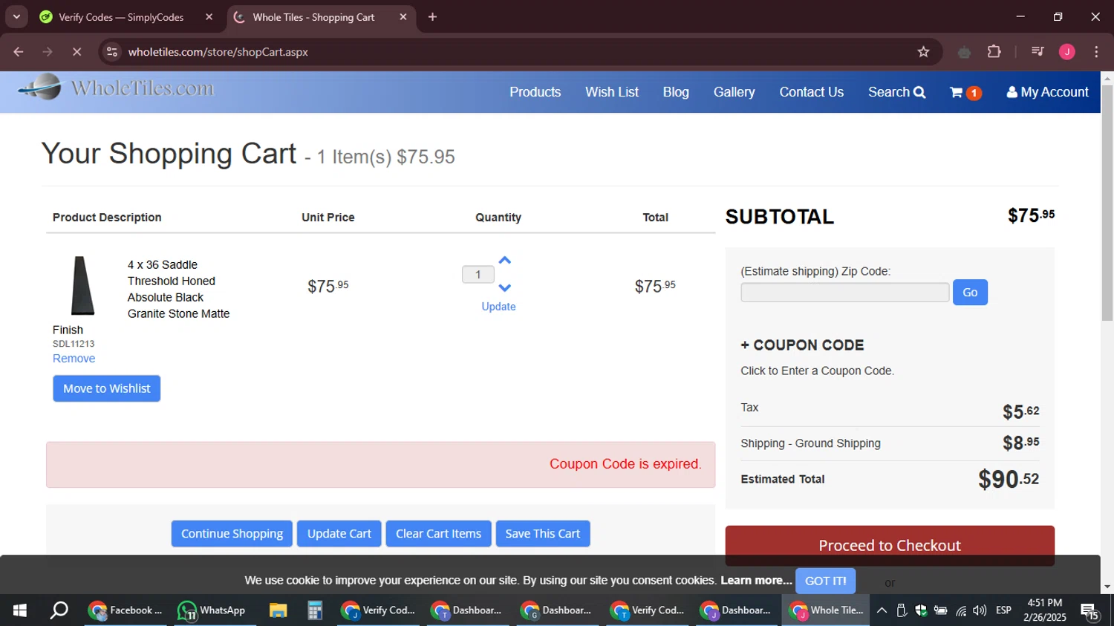1114x626 pixels.
Task: Open the Chrome three-dot menu
Action: (x=1096, y=52)
